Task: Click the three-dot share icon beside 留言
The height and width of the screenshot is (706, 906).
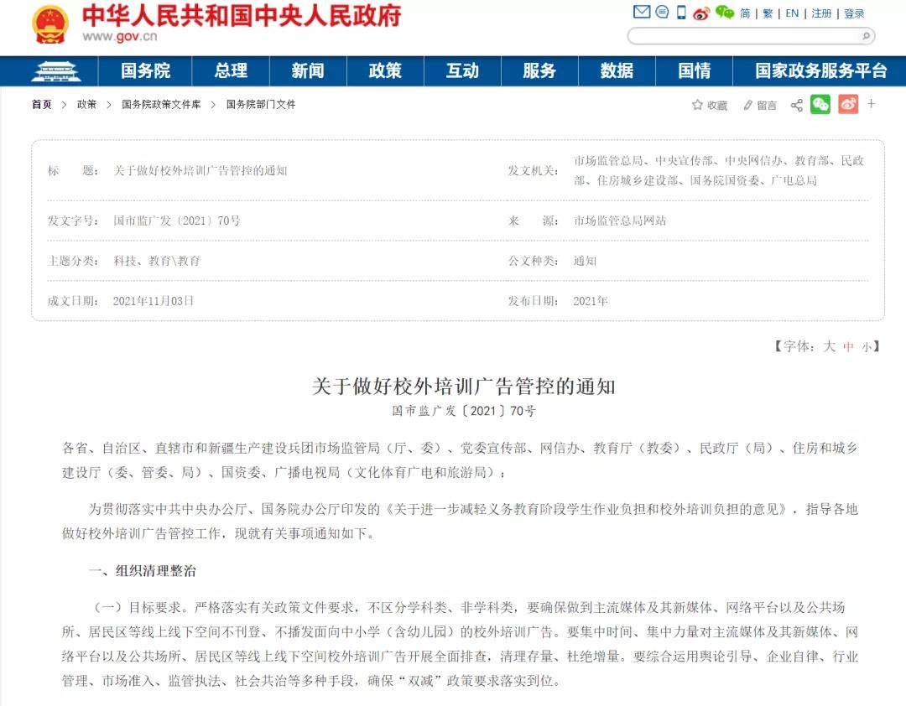Action: point(796,105)
